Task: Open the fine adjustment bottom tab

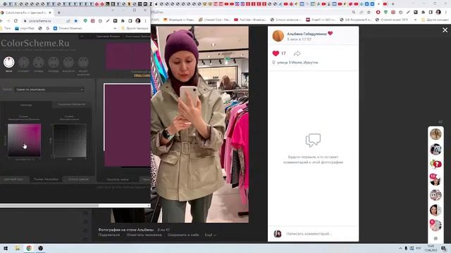Action: (46, 179)
